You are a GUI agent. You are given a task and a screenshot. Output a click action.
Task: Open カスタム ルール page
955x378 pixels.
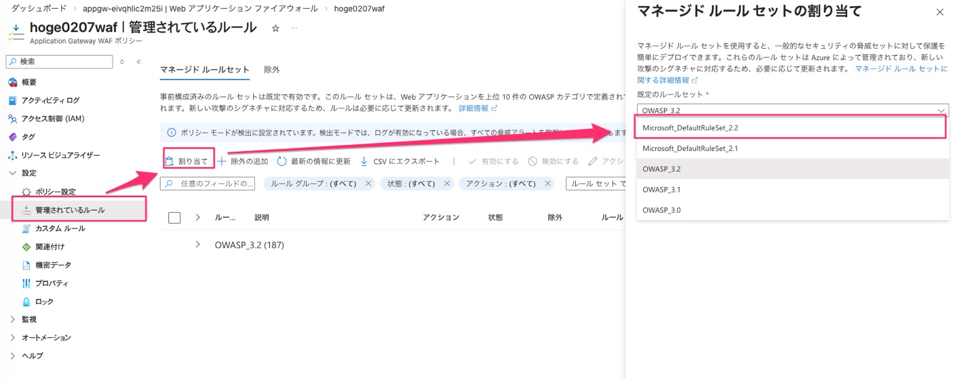(53, 228)
